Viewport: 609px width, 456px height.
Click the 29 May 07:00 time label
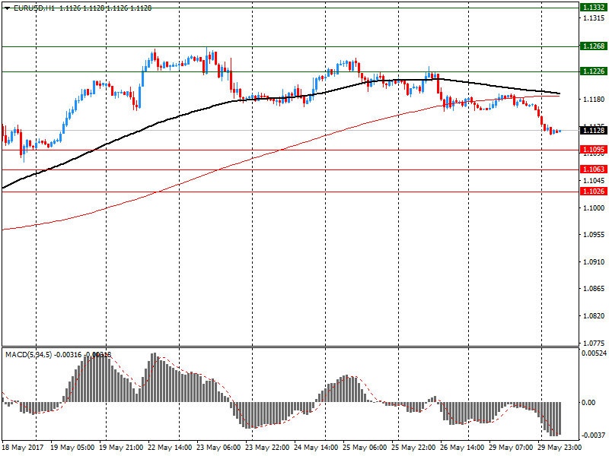[511, 447]
